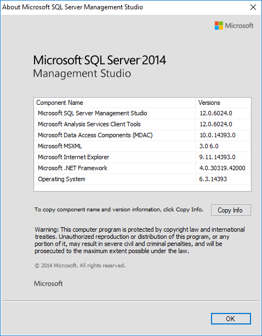
Task: Select the Microsoft SQL Server Management Studio row
Action: coord(142,113)
